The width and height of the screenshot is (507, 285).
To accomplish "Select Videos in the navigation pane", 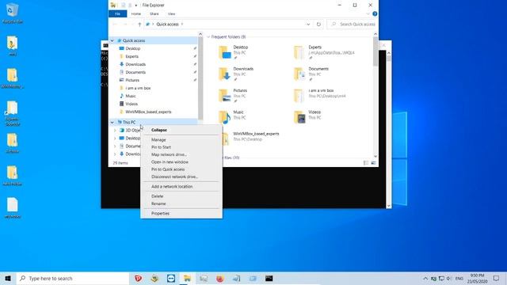I will (132, 104).
